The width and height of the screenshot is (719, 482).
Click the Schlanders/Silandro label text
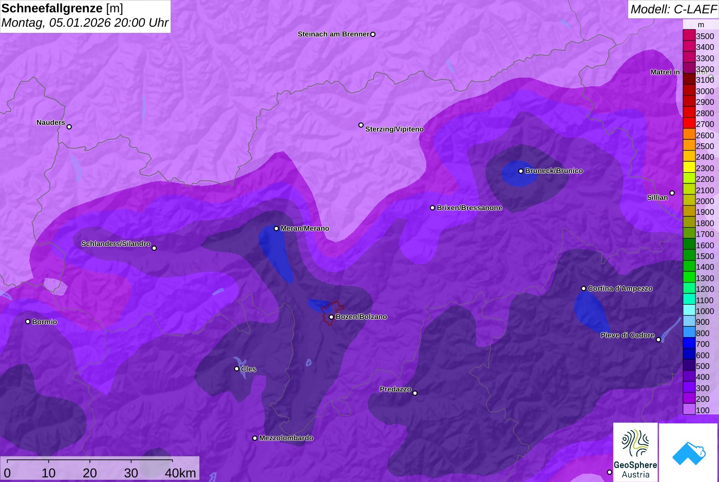(116, 244)
